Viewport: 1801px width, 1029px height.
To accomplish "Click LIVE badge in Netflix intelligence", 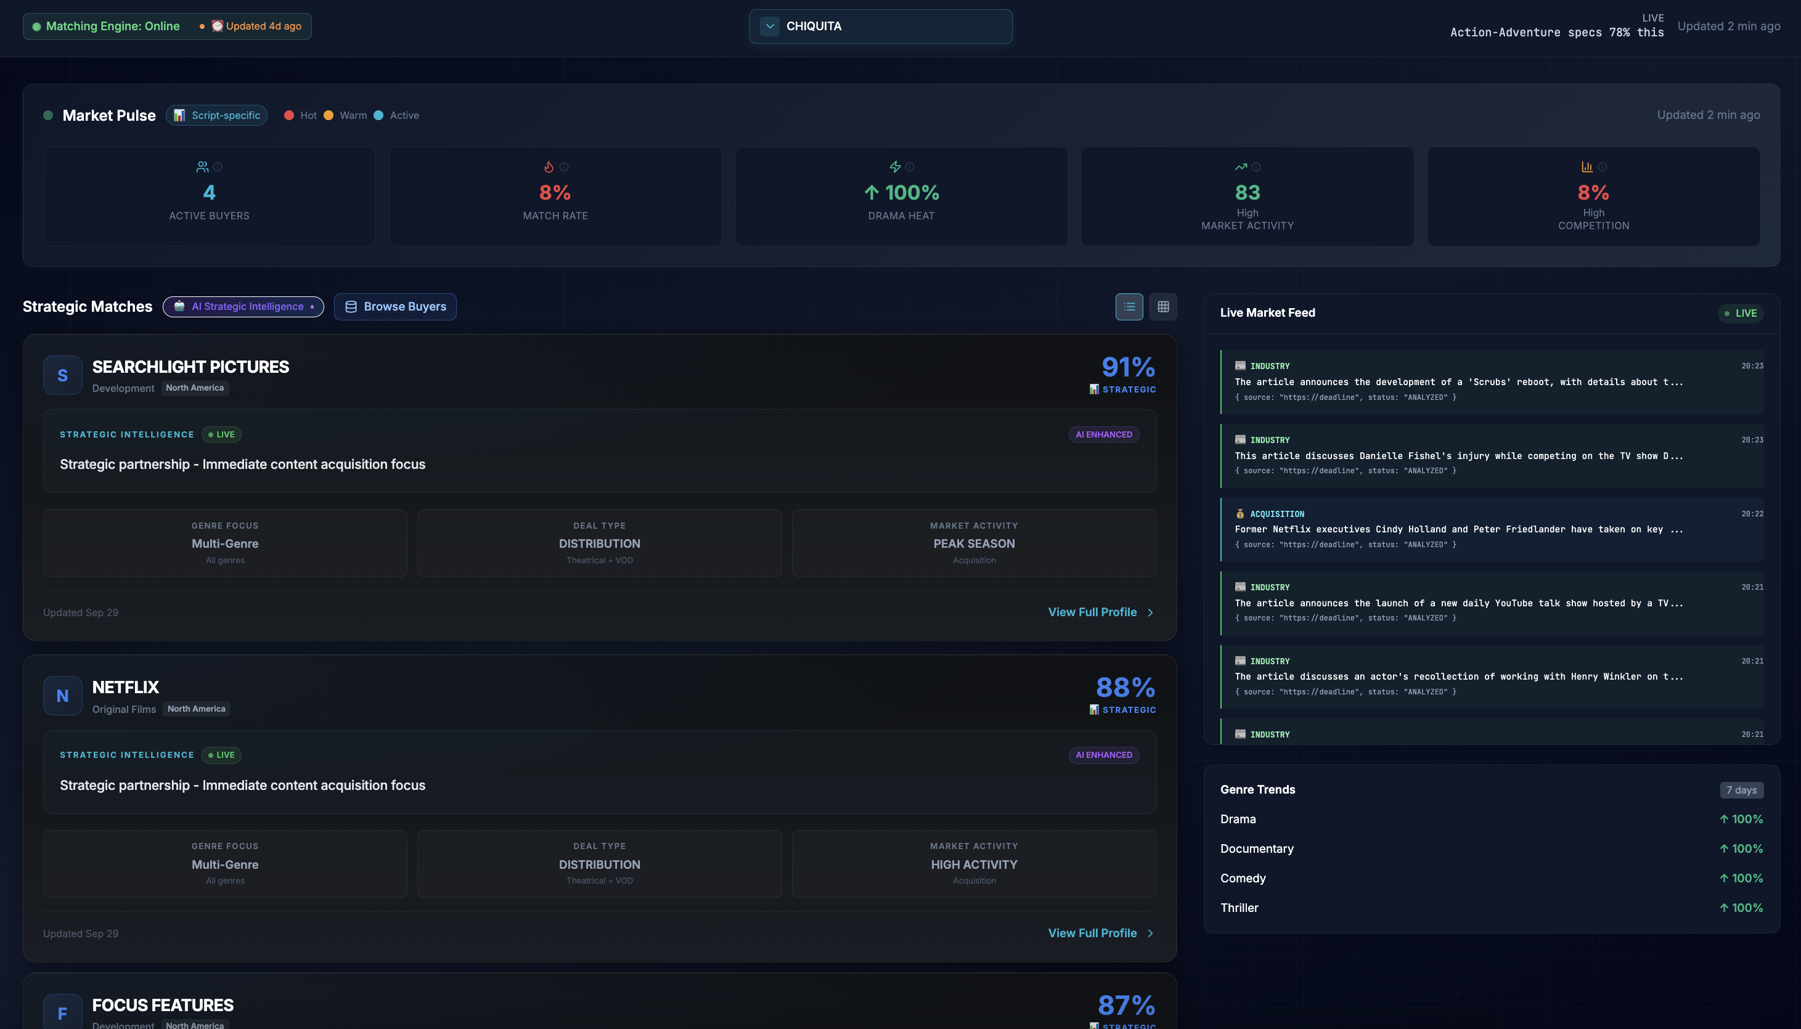I will 221,755.
